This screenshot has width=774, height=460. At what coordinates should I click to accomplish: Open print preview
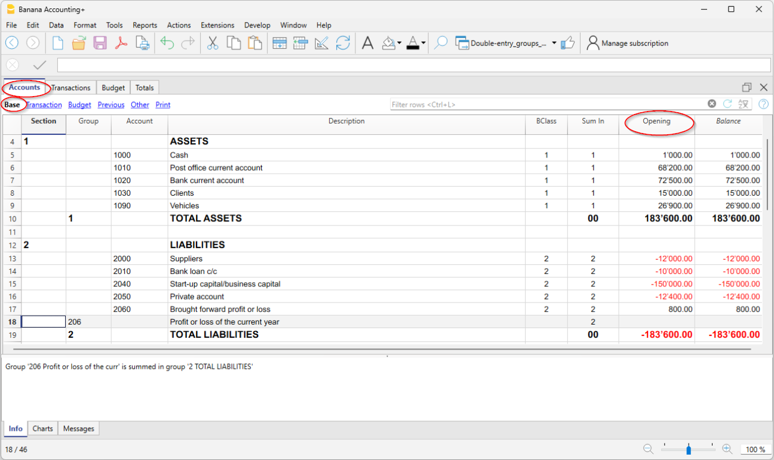point(142,42)
